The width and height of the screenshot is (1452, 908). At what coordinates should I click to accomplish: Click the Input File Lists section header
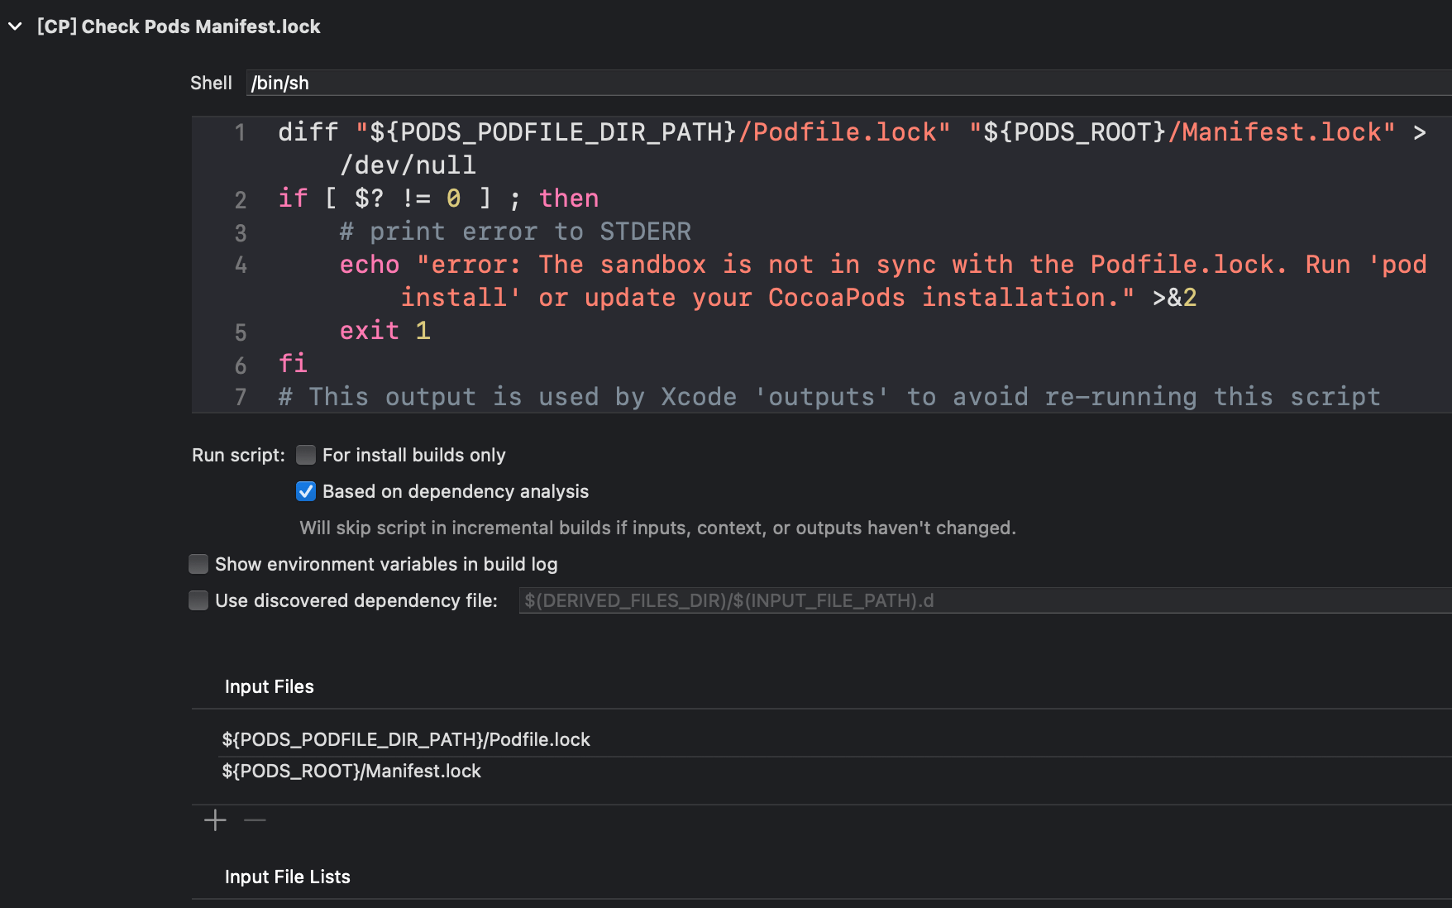click(288, 877)
